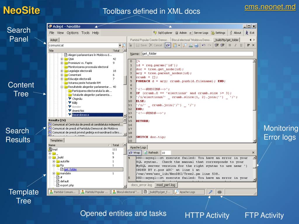Open the Options menu

(72, 33)
